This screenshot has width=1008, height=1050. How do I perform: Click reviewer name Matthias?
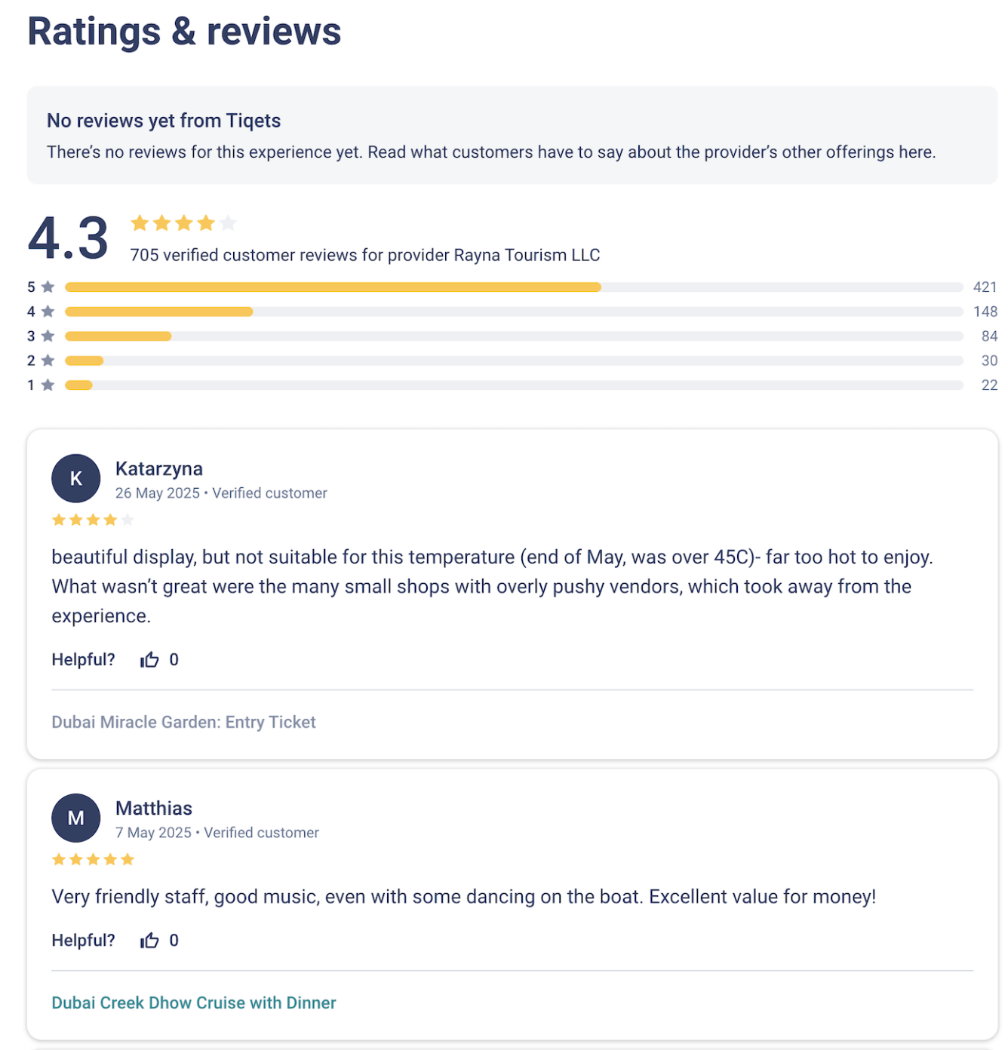(154, 809)
